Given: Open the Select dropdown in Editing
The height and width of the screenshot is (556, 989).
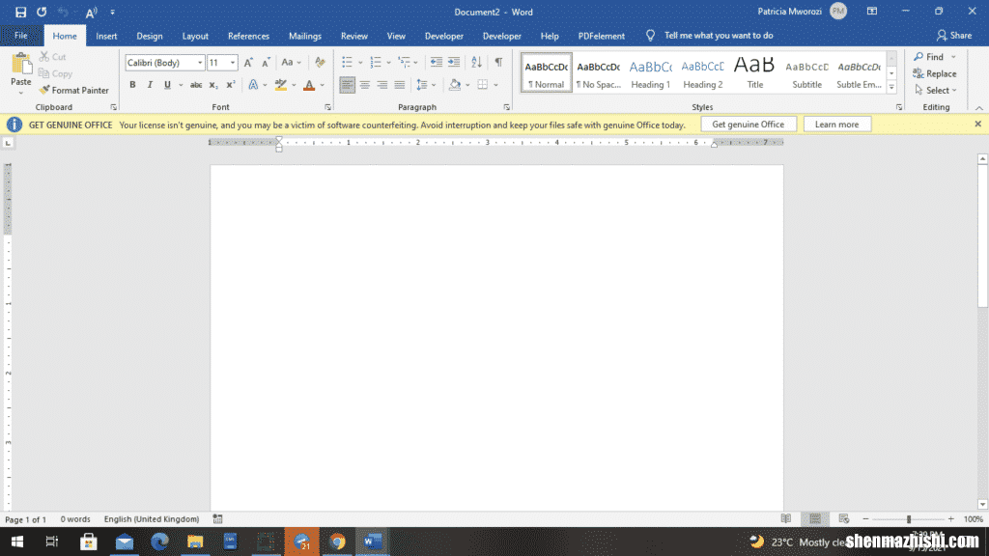Looking at the screenshot, I should 936,90.
